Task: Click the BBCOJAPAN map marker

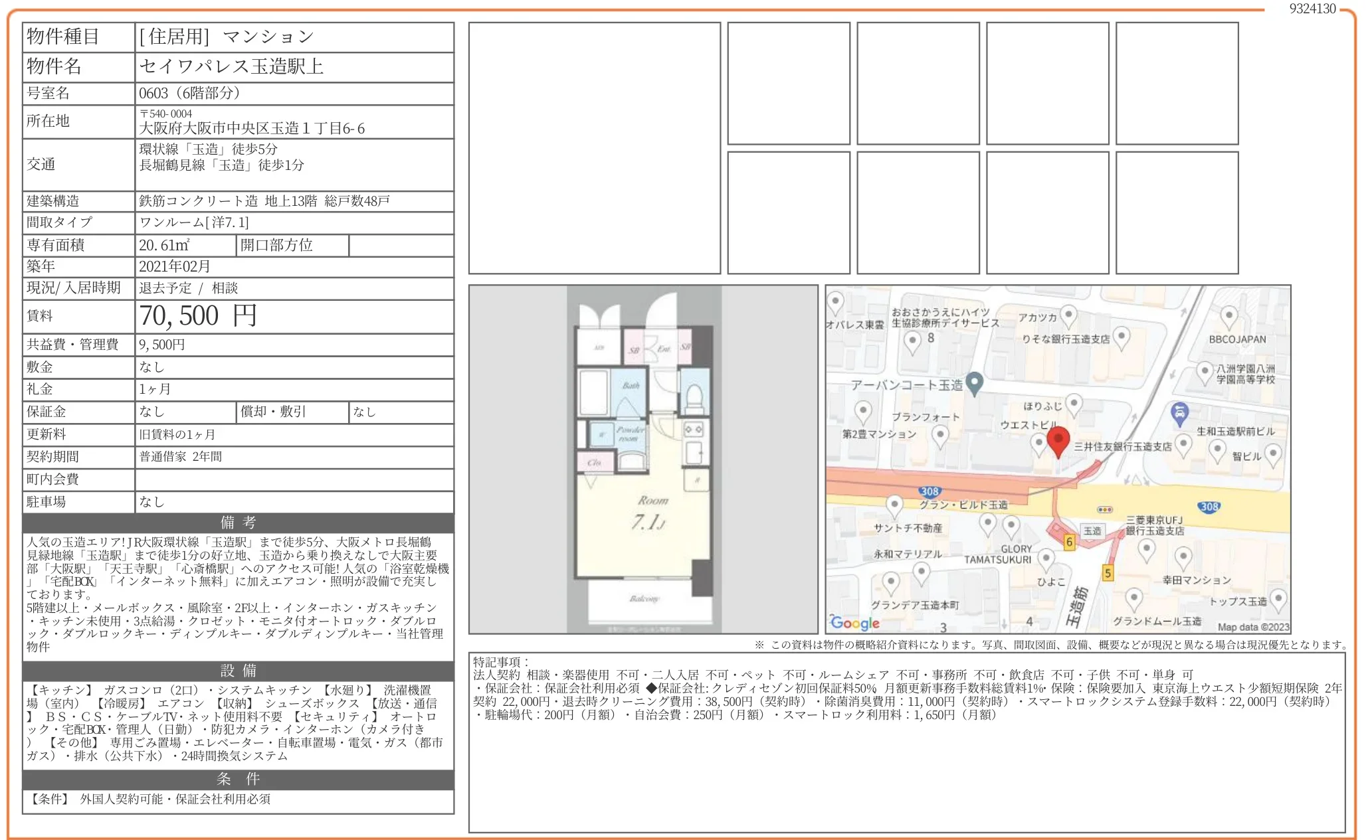Action: coord(1229,316)
